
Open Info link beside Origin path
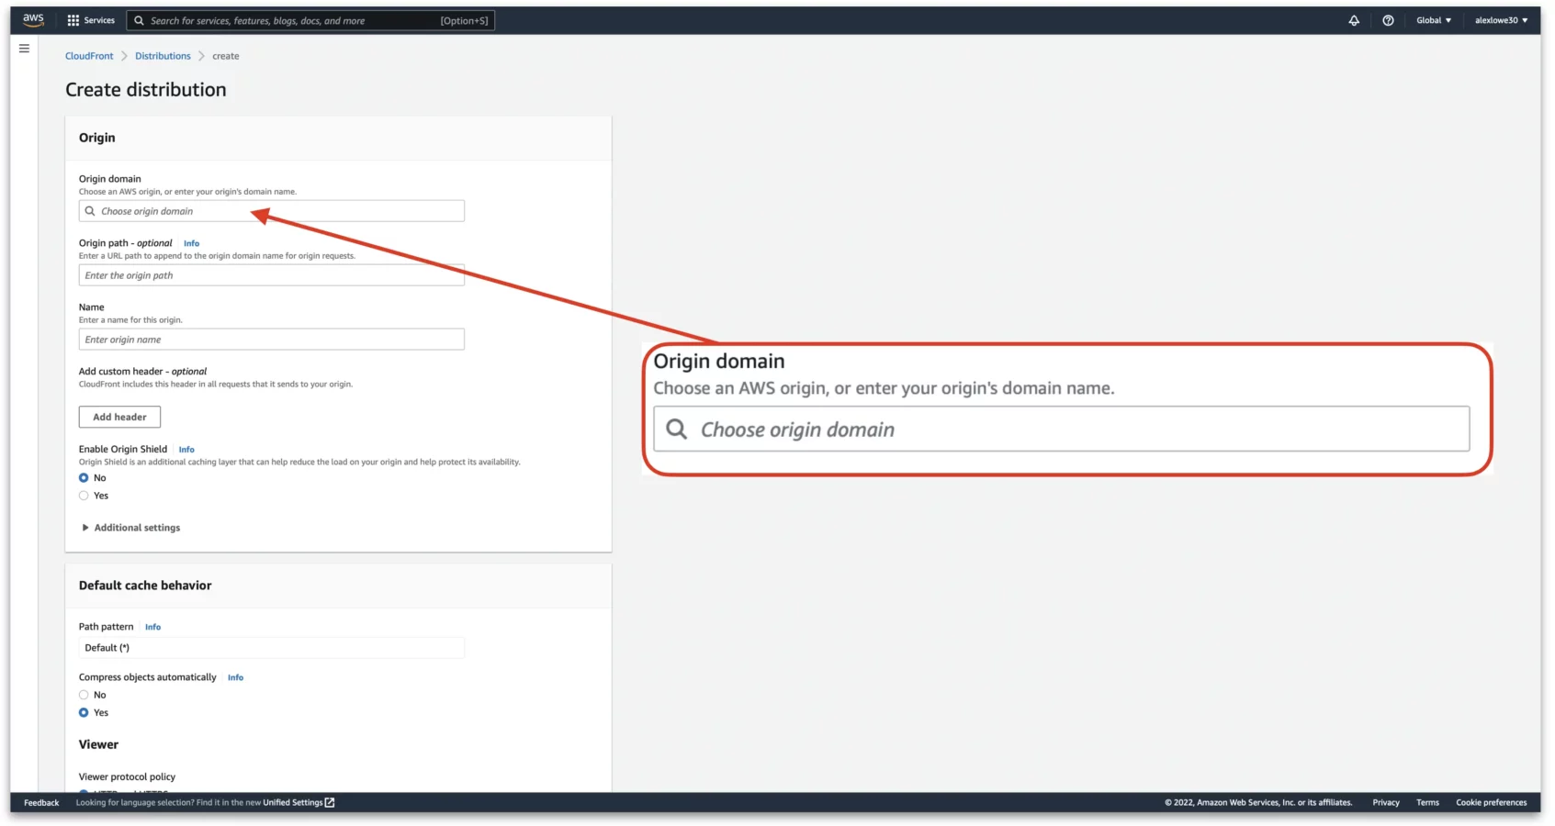pyautogui.click(x=191, y=243)
